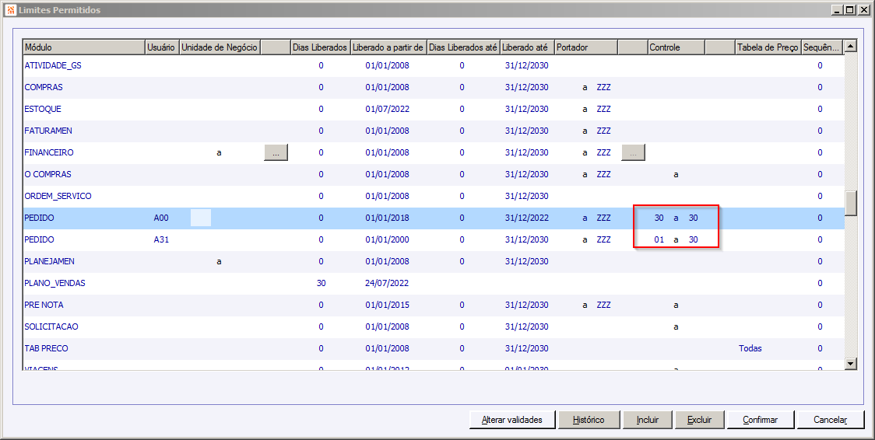Click date 01/01/2000 in PEDIDO A31 row
The image size is (875, 440).
387,239
